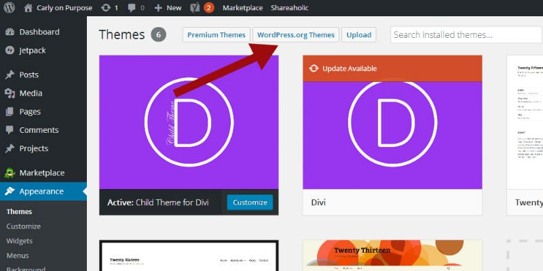This screenshot has width=543, height=271.
Task: Click the Upload button
Action: pos(359,35)
